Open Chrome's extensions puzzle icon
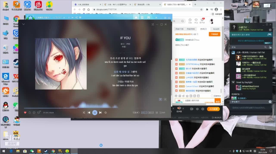 tap(207, 10)
